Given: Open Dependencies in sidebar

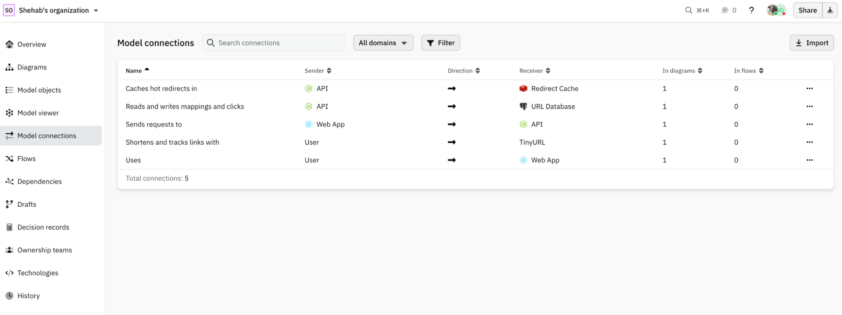Looking at the screenshot, I should (x=51, y=182).
